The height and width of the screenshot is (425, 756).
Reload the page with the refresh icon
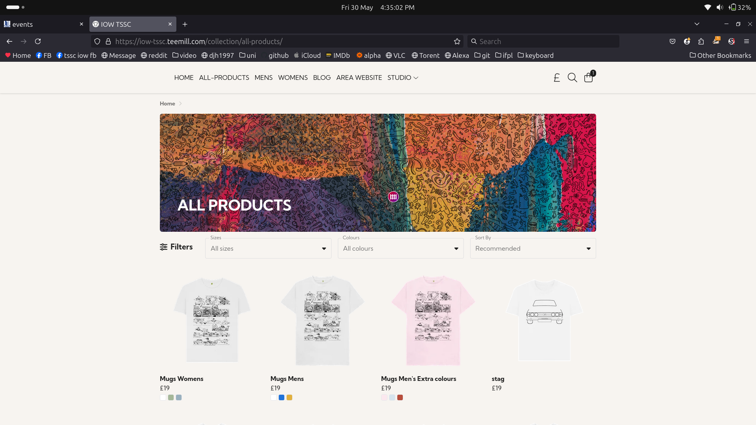[38, 41]
